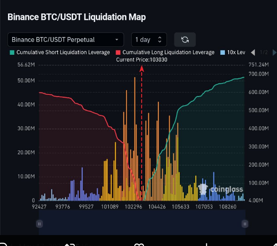Click the left zoom slider handle
Screen dimensions: 277x246
[40, 224]
